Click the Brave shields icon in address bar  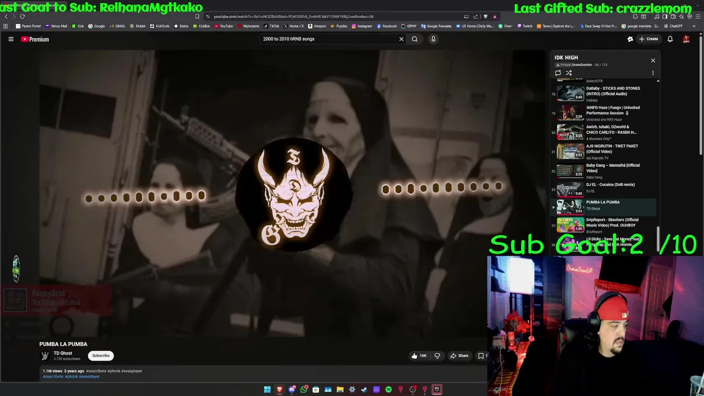pos(485,16)
